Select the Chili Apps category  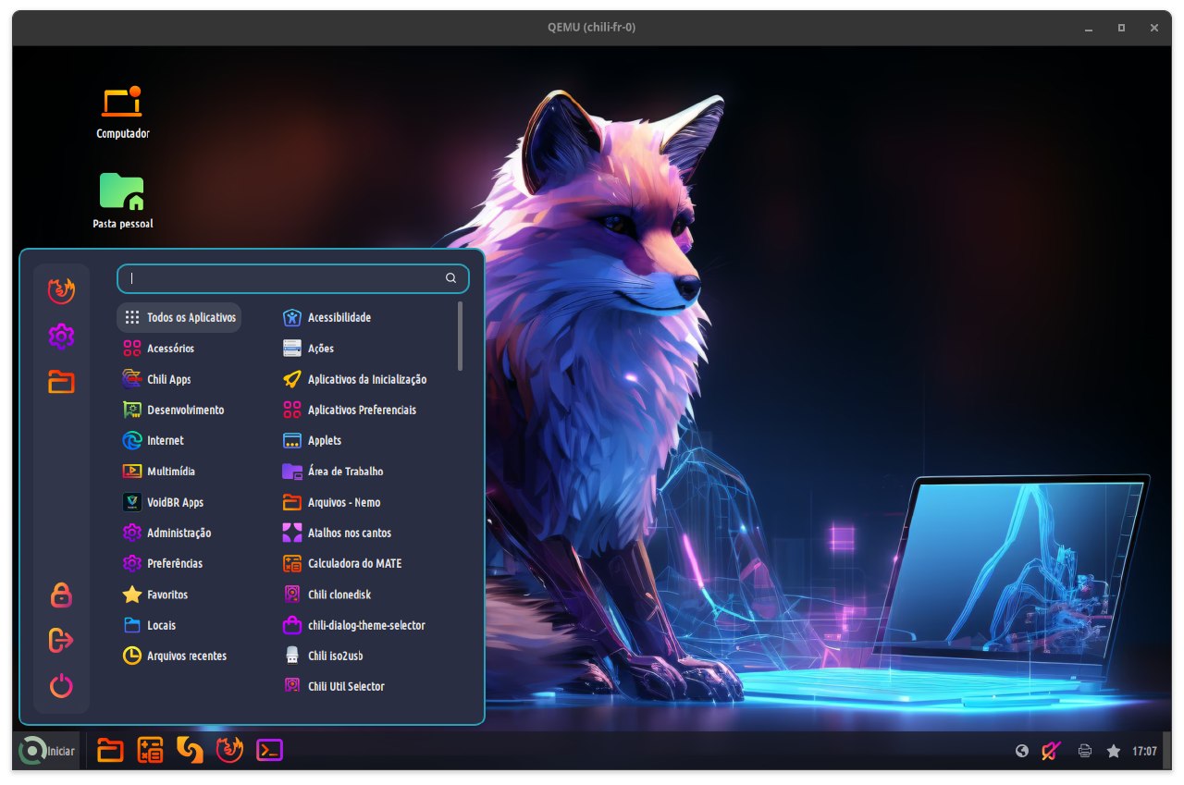click(179, 379)
